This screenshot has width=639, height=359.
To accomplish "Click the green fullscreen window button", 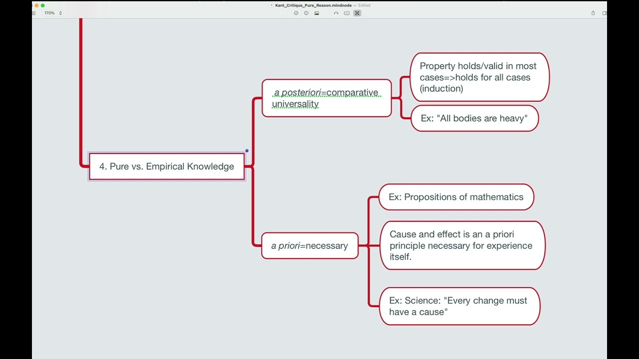I will [x=42, y=5].
